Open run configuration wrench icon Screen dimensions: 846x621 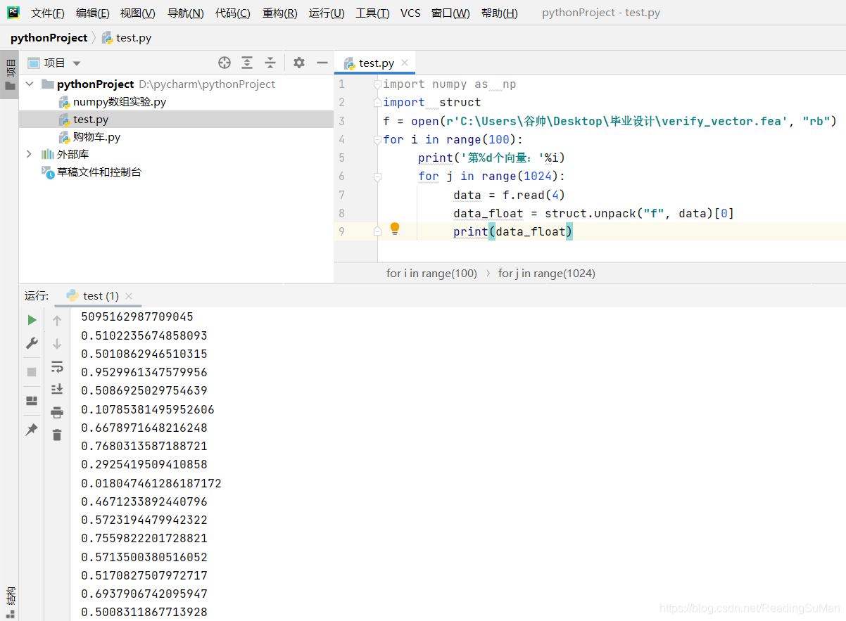pos(32,343)
